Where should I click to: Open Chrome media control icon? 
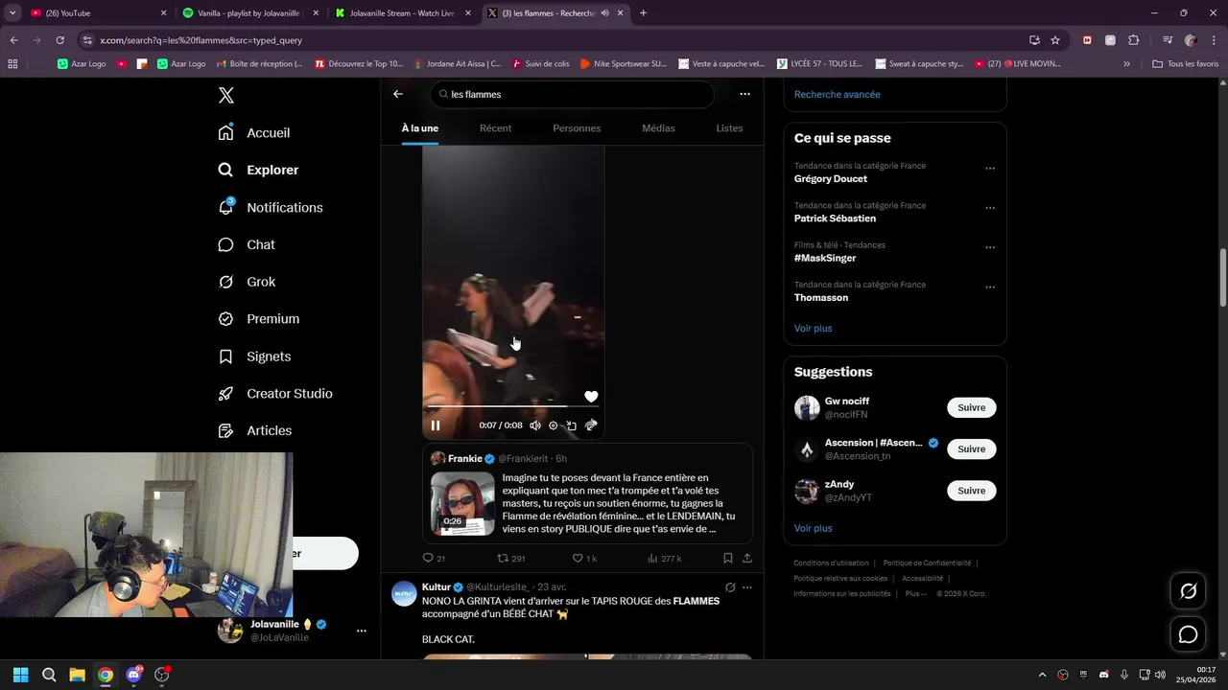(1168, 40)
